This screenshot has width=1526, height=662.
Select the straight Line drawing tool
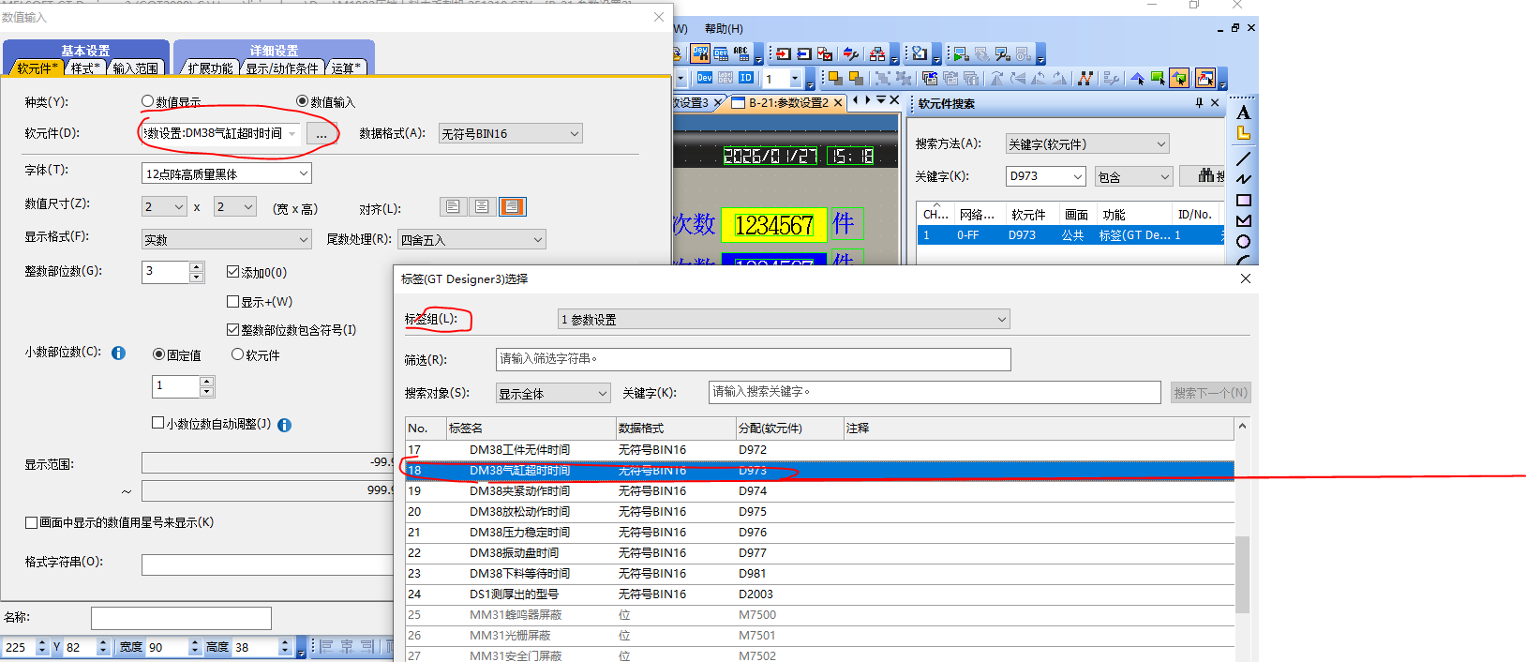(x=1243, y=158)
